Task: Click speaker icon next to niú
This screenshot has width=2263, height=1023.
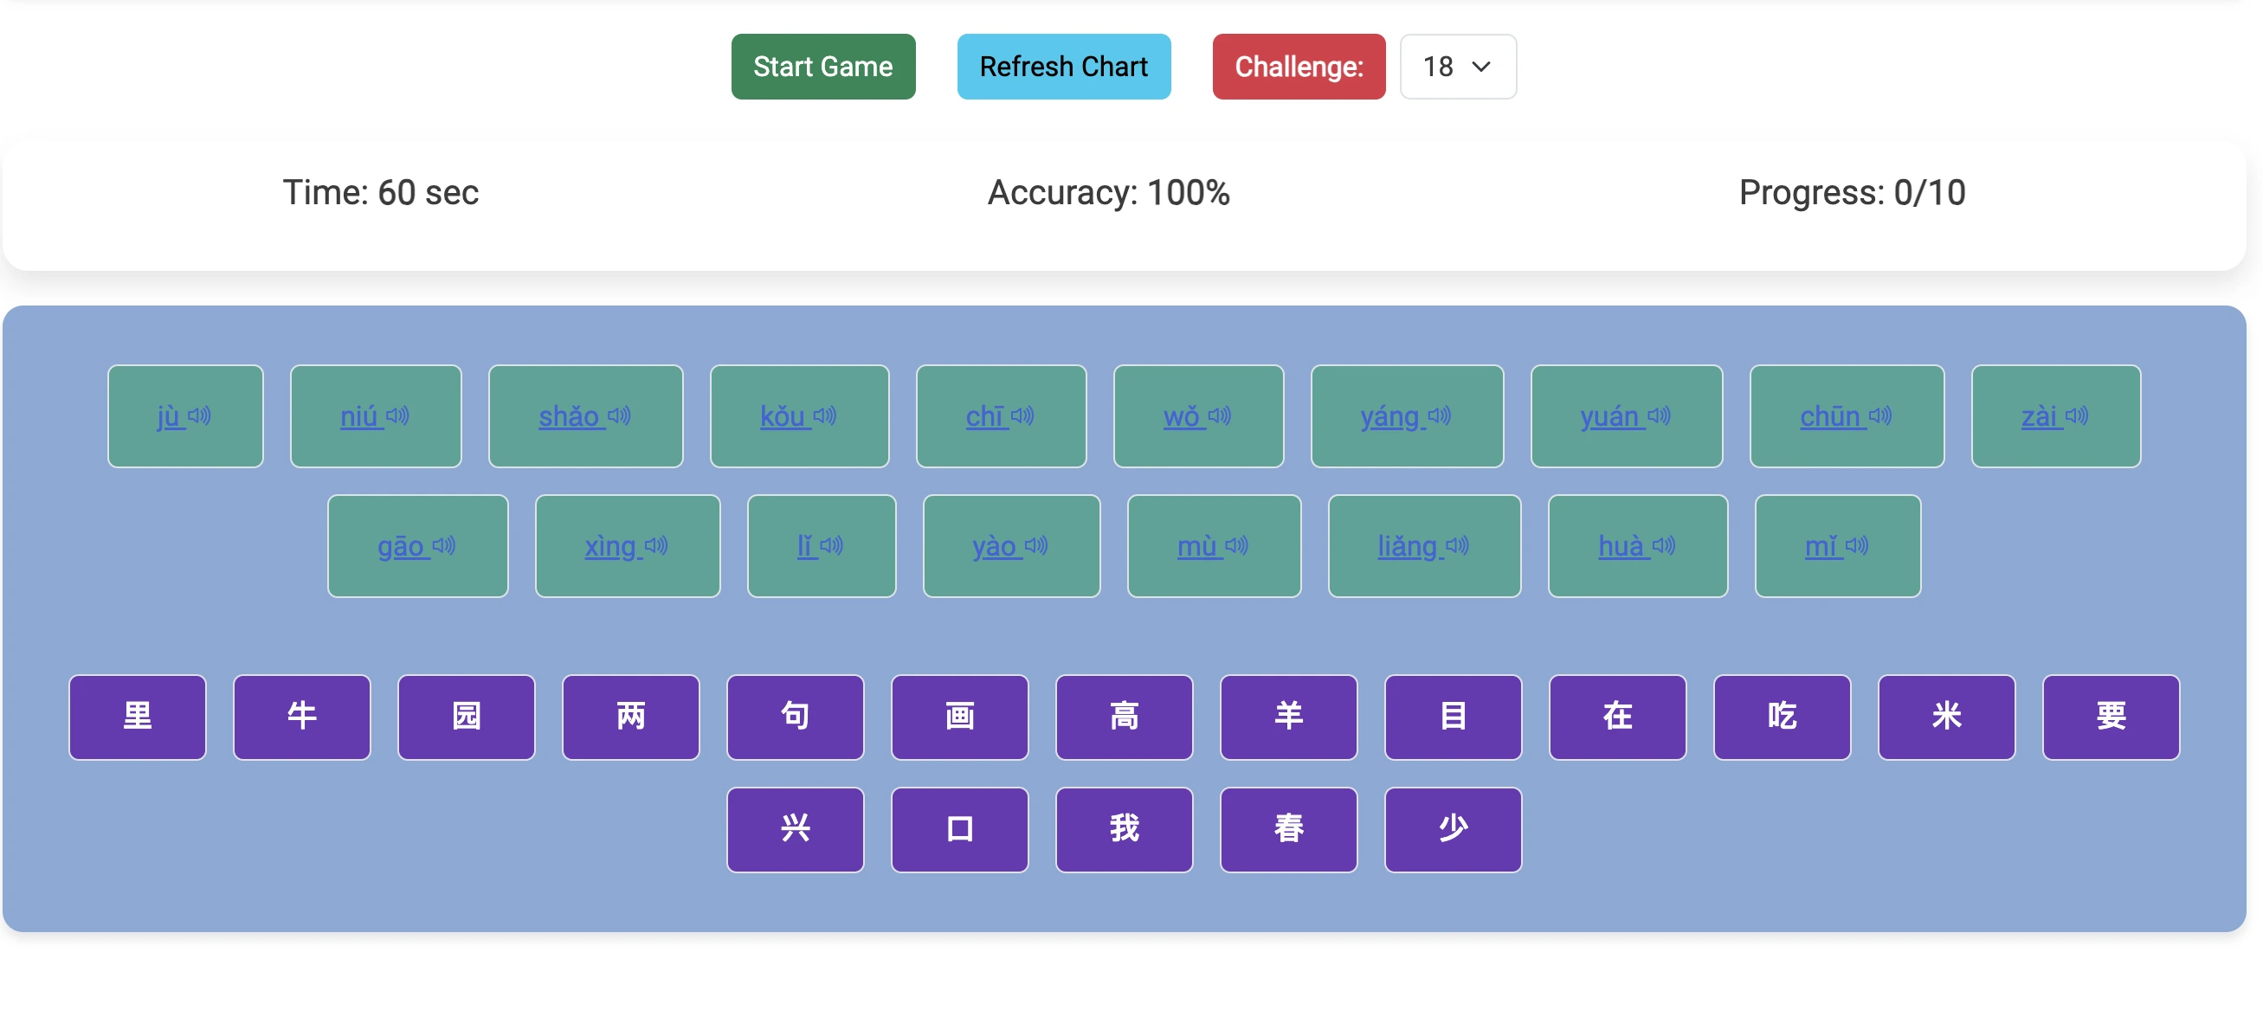Action: tap(397, 415)
